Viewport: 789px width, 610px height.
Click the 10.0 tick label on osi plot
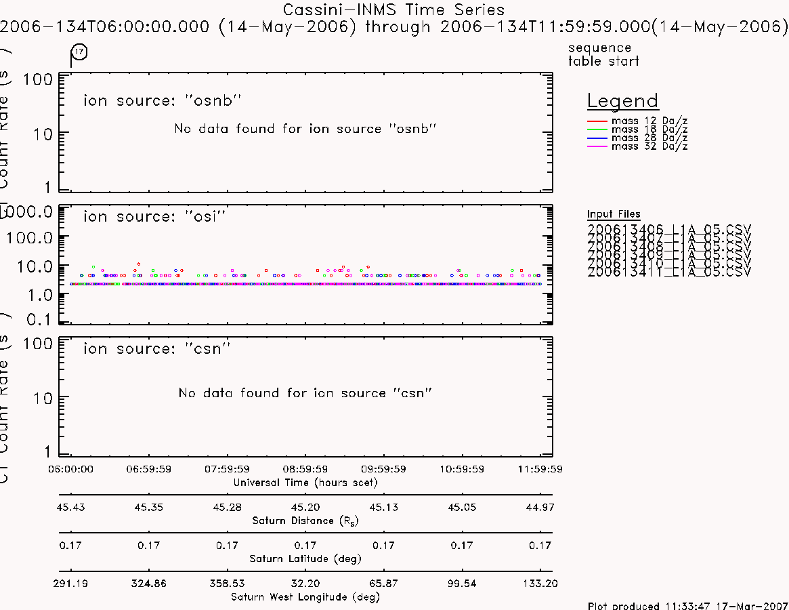35,266
